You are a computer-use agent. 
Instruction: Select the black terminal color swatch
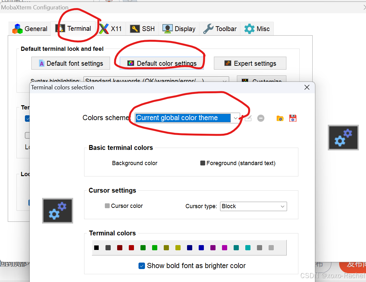pos(96,248)
